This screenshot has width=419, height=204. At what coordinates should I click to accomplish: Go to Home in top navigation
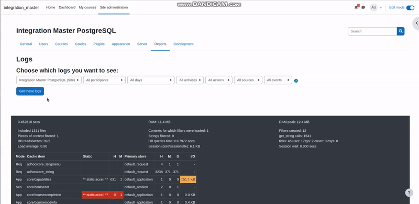[50, 7]
